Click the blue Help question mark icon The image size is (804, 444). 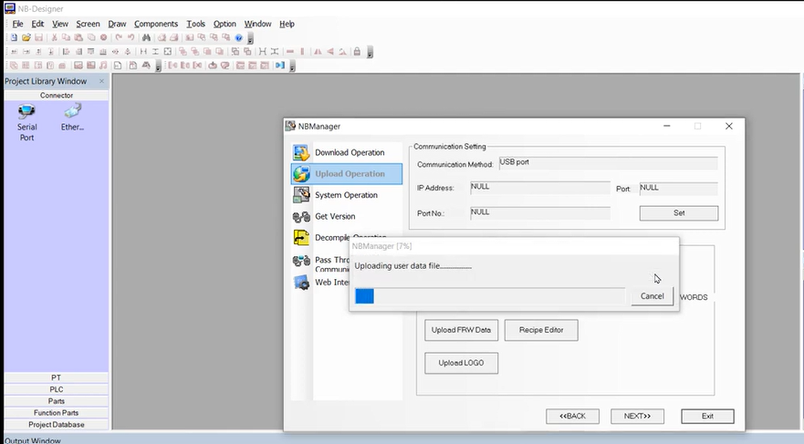[x=239, y=38]
